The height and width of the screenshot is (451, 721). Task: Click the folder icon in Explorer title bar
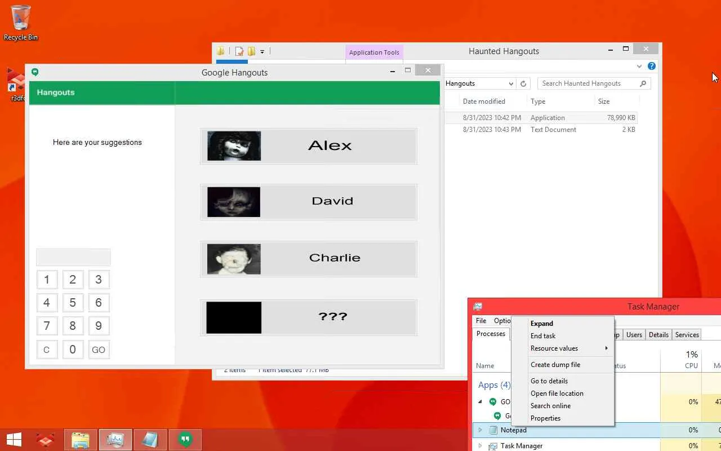[221, 51]
